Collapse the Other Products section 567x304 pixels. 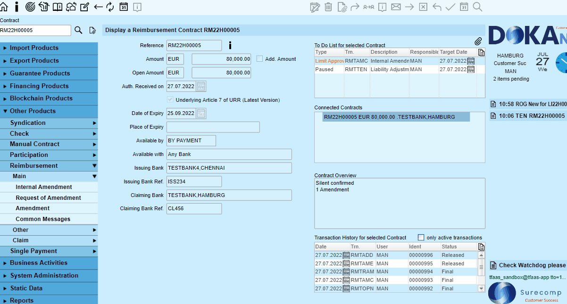(x=49, y=111)
